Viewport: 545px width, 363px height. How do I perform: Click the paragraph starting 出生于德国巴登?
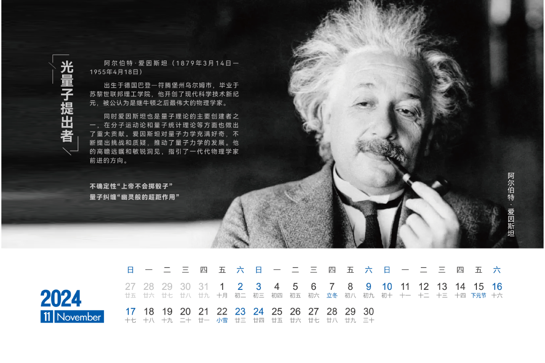(164, 94)
